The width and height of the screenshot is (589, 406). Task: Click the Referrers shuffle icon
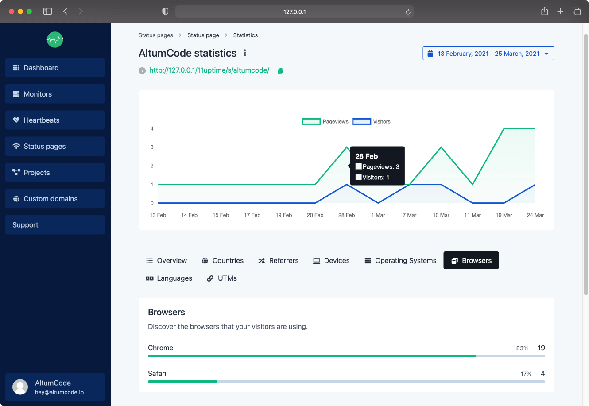(x=262, y=261)
